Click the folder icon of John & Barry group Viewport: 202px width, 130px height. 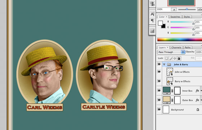[169, 64]
